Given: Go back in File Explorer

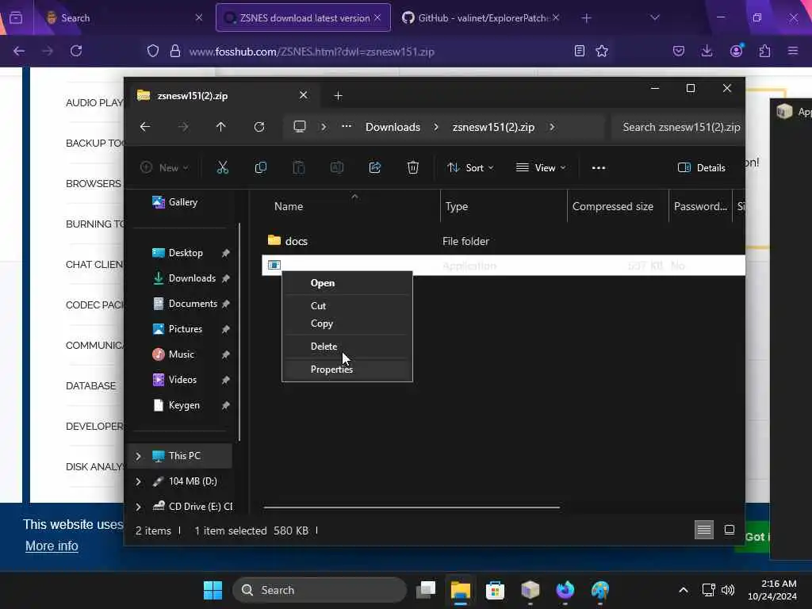Looking at the screenshot, I should (x=145, y=127).
